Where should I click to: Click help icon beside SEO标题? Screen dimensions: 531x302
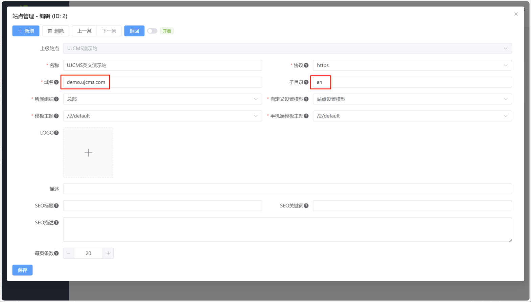pos(56,206)
